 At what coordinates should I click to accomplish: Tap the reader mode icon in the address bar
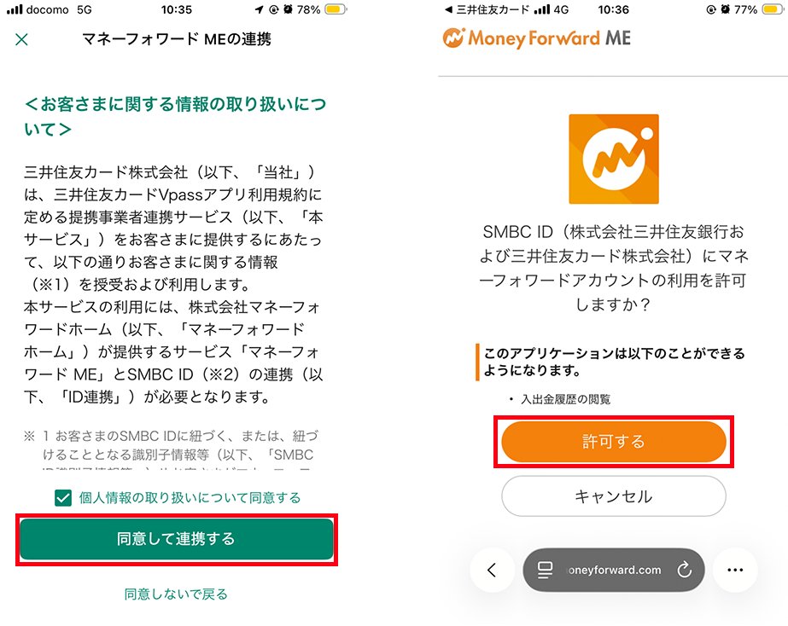point(544,570)
